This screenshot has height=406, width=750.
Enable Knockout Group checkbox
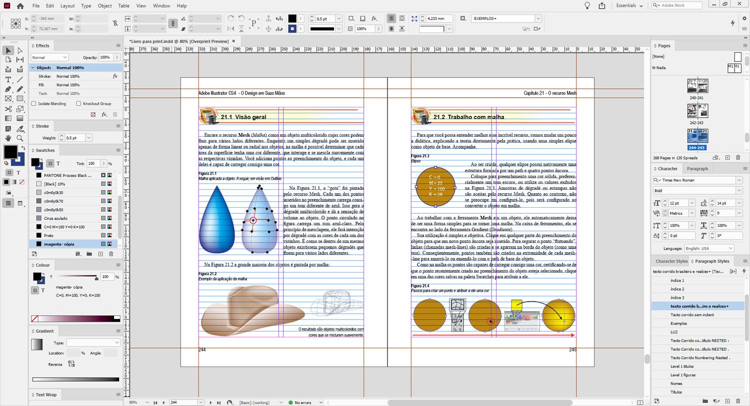point(78,104)
